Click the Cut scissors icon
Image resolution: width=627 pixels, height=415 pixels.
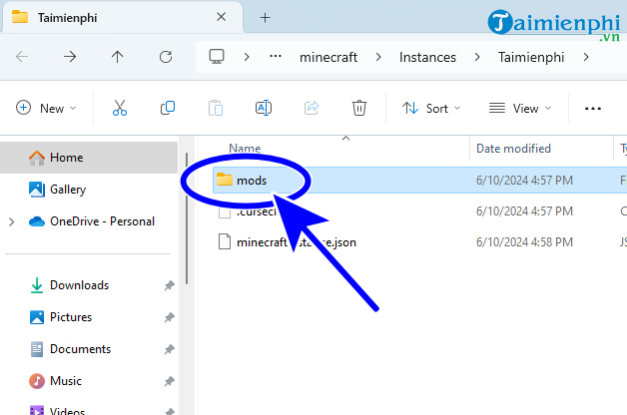(x=120, y=108)
